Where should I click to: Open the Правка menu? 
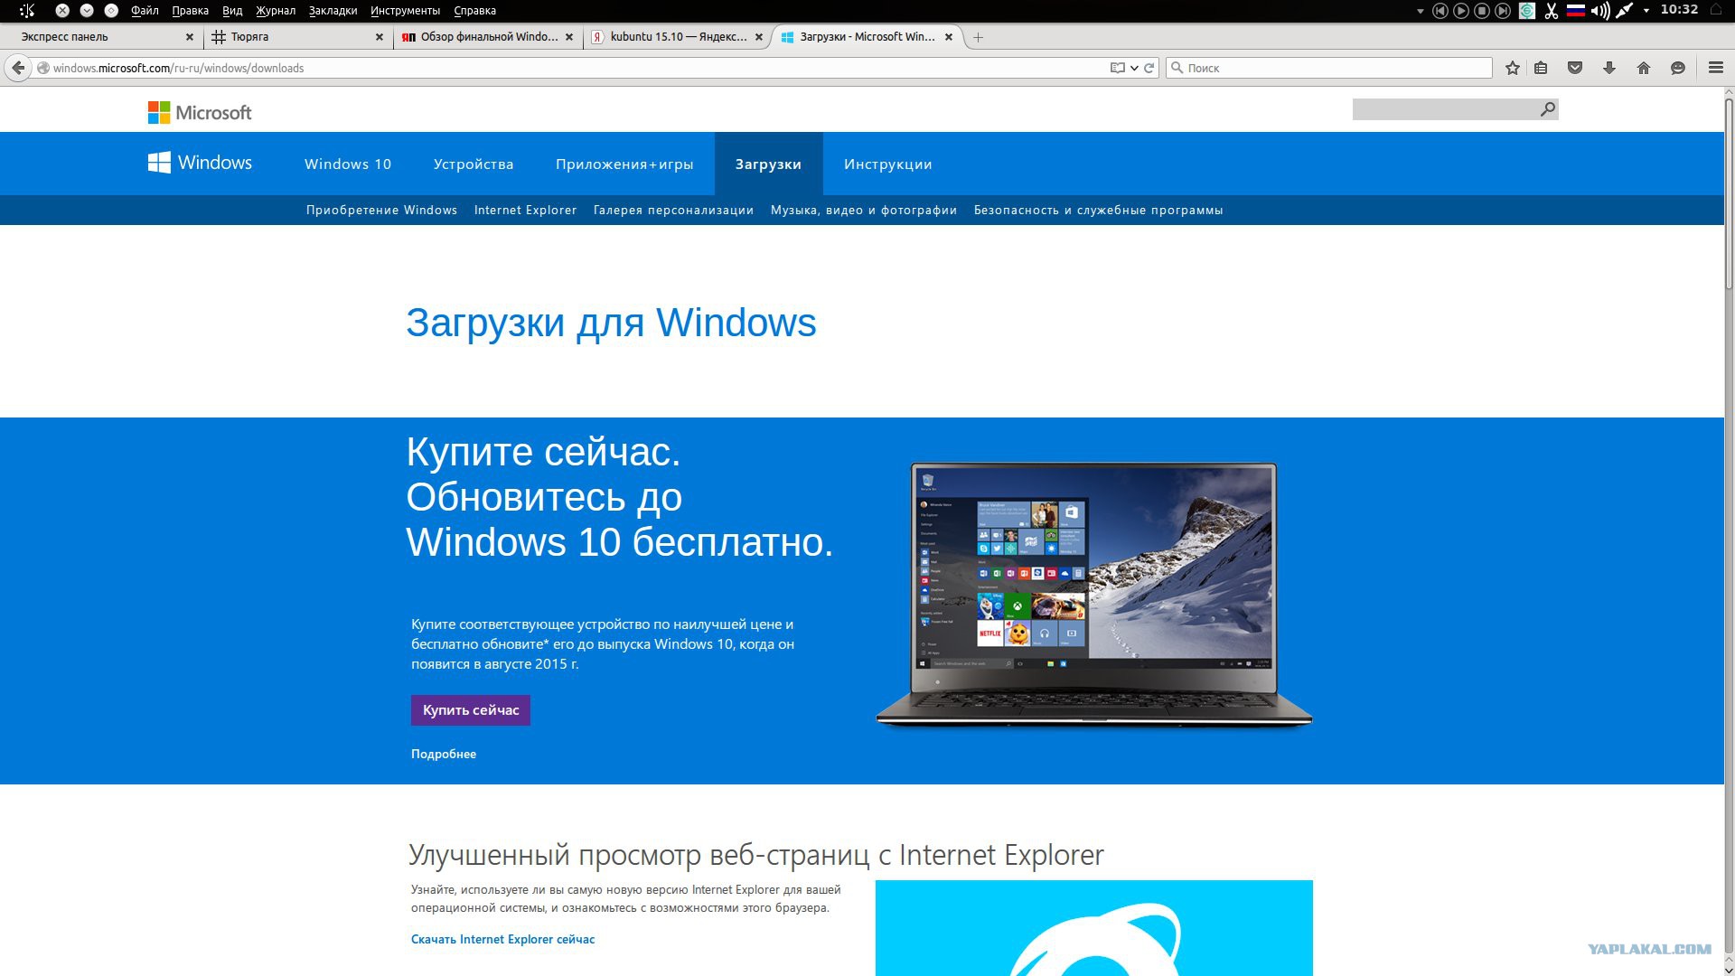click(x=190, y=11)
